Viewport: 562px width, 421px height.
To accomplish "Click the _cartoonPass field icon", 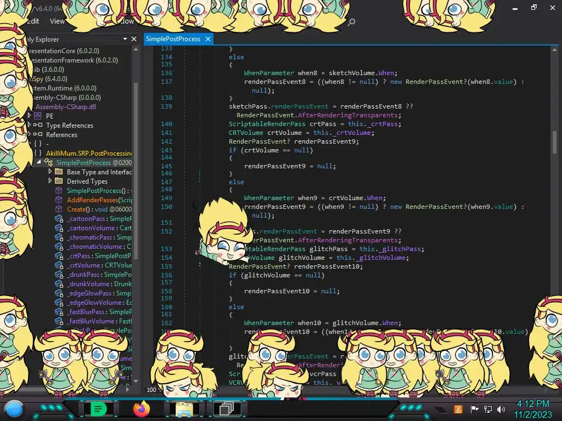I will tap(59, 218).
